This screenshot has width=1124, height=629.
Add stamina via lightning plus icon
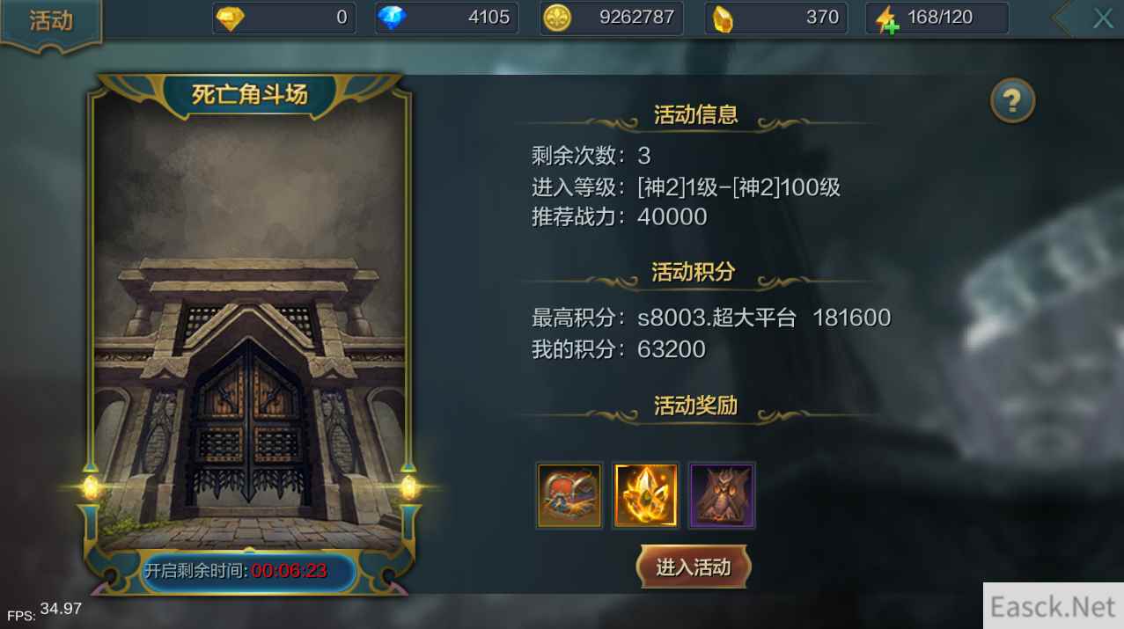click(886, 19)
